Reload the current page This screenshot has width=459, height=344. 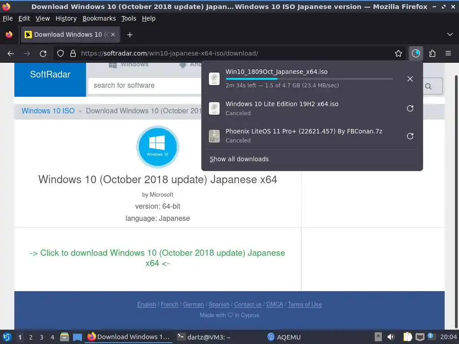click(43, 54)
